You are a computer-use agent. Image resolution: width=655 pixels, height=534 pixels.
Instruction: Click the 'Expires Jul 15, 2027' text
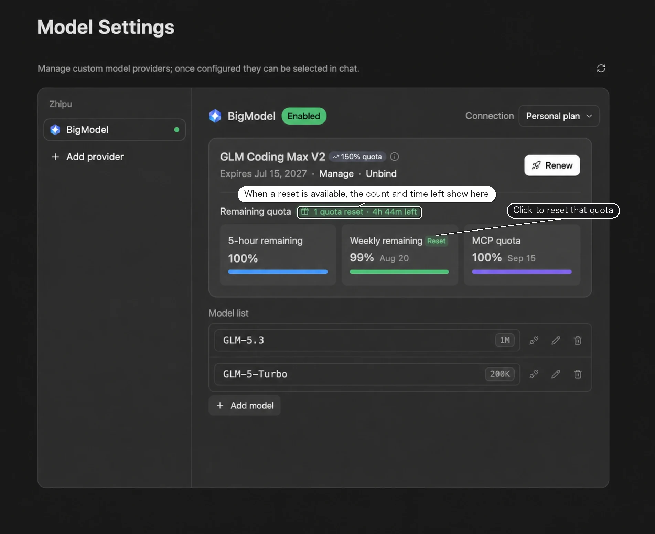coord(263,174)
